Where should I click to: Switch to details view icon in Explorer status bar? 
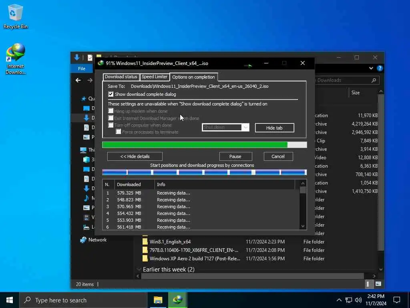[x=368, y=284]
